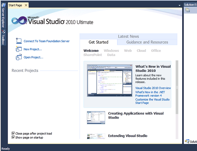Select the Cloud category
This screenshot has width=197, height=151.
pos(141,51)
